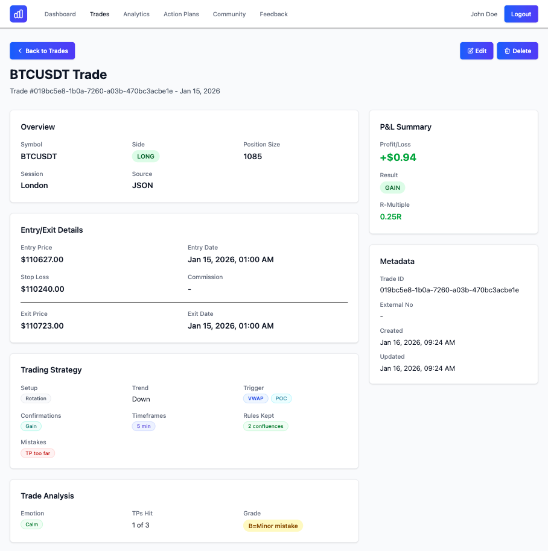Open the Feedback page
Image resolution: width=548 pixels, height=551 pixels.
point(273,14)
